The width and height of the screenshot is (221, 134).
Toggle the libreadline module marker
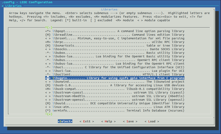(48, 35)
